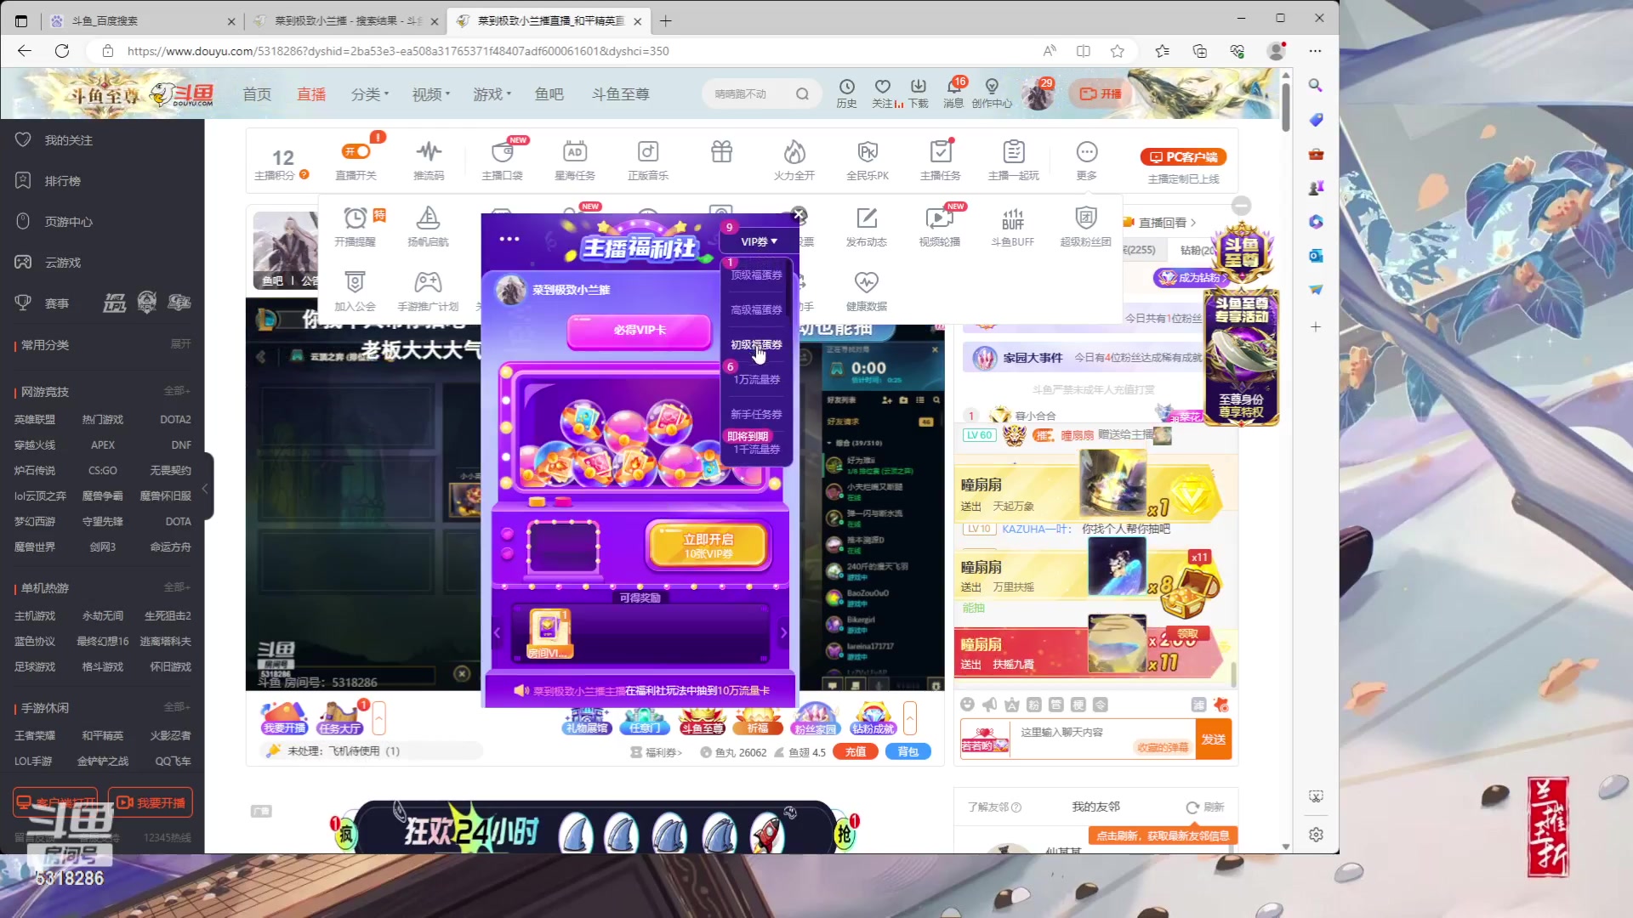Select 顶级福蛋券 from the list
This screenshot has width=1633, height=918.
click(x=756, y=275)
